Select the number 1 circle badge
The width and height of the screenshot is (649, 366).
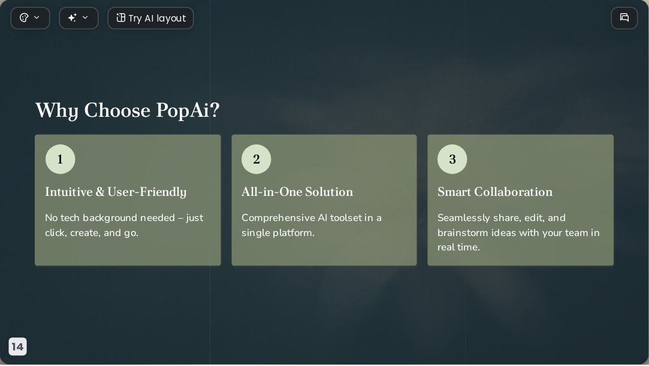pyautogui.click(x=61, y=159)
